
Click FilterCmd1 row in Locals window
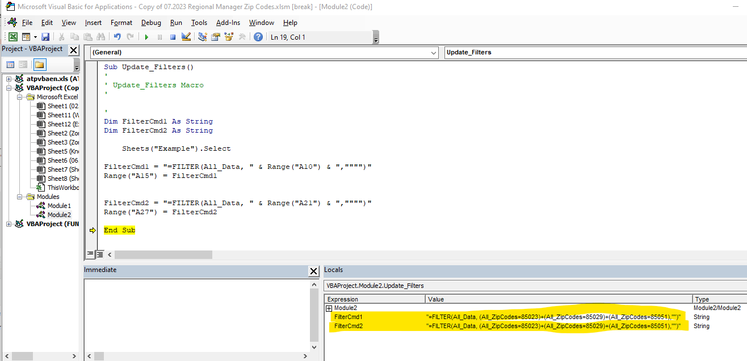coord(535,317)
